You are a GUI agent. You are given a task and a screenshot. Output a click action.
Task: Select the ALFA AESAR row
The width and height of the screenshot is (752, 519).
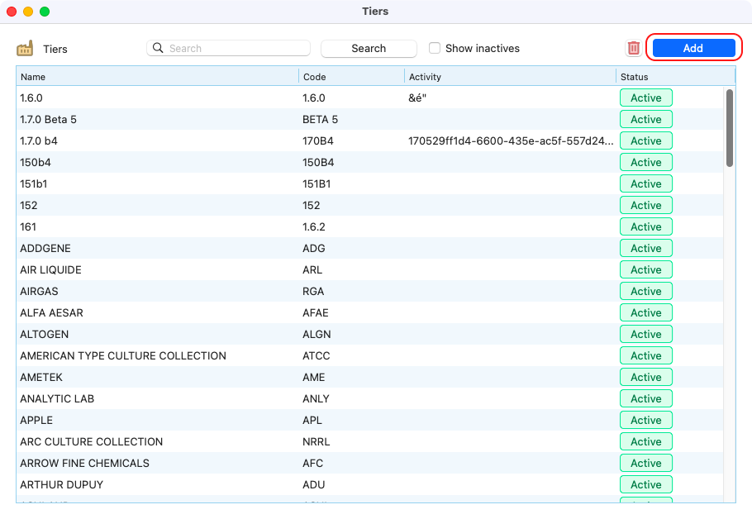coord(369,313)
